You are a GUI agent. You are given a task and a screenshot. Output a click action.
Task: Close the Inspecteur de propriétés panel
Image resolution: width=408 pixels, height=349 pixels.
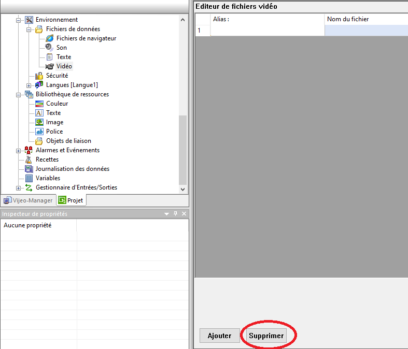click(x=184, y=214)
